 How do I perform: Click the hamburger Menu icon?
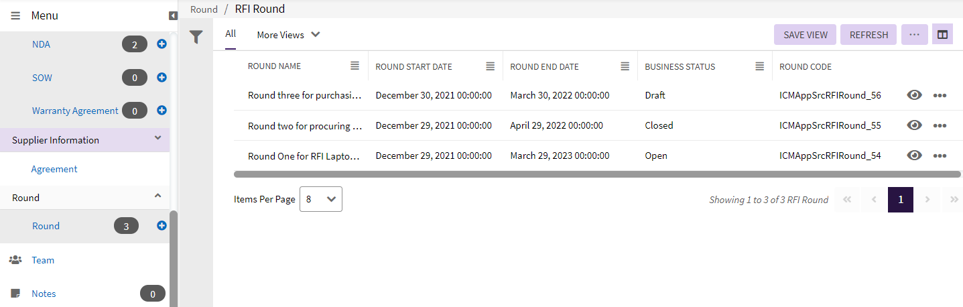(15, 15)
